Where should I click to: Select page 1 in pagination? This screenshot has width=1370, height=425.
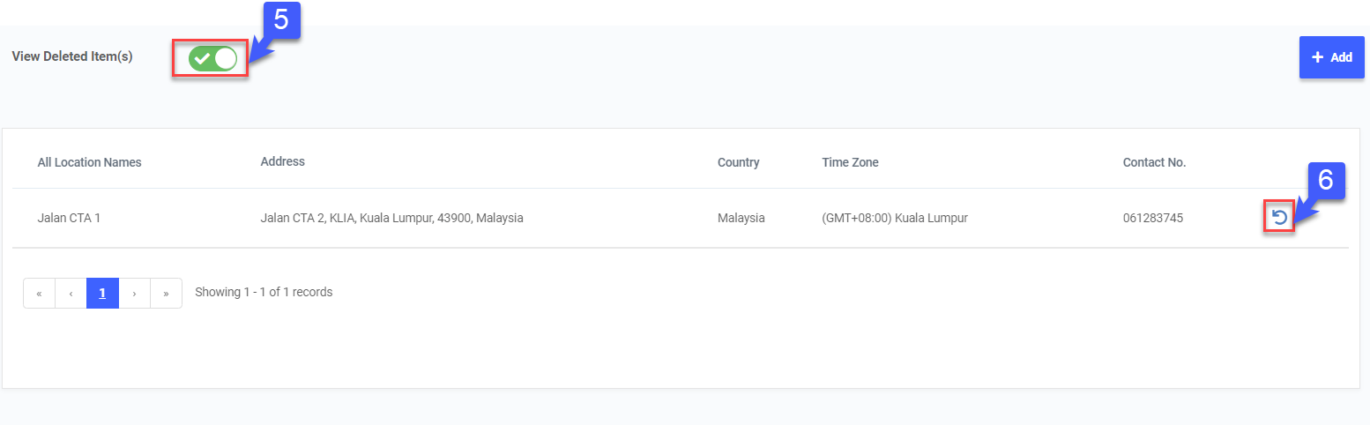(x=102, y=293)
